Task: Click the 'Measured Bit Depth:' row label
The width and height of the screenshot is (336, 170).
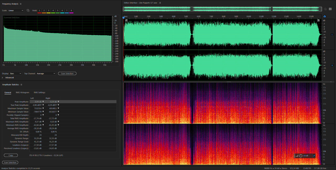Action: pos(20,135)
